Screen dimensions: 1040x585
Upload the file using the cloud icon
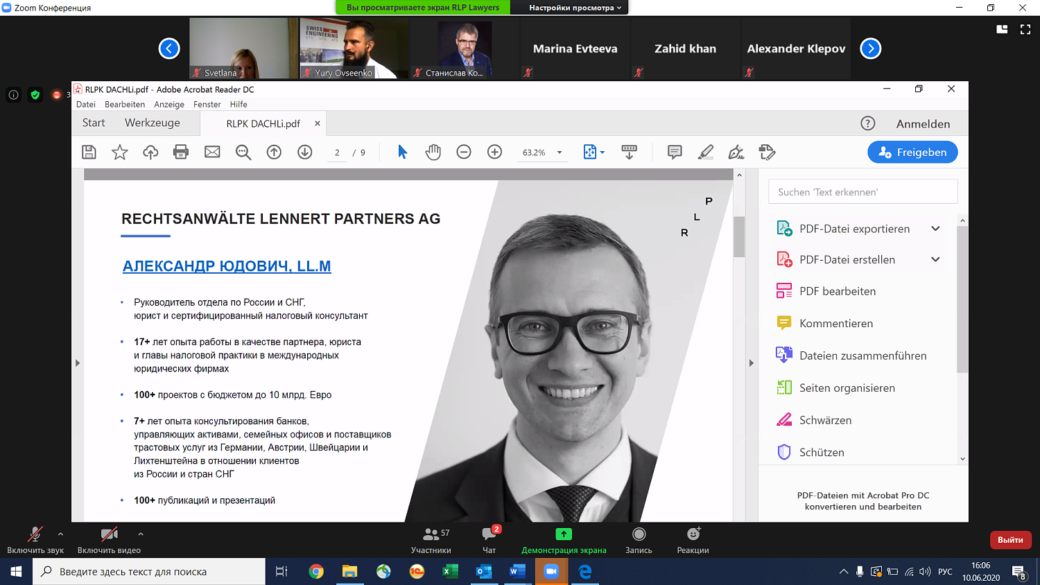pyautogui.click(x=150, y=152)
